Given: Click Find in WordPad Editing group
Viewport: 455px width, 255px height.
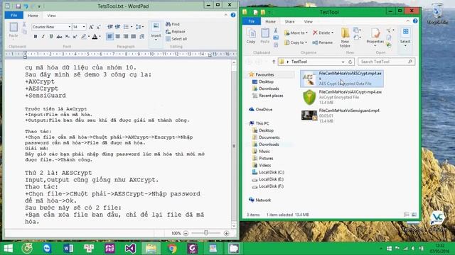Looking at the screenshot, I should pos(173,24).
